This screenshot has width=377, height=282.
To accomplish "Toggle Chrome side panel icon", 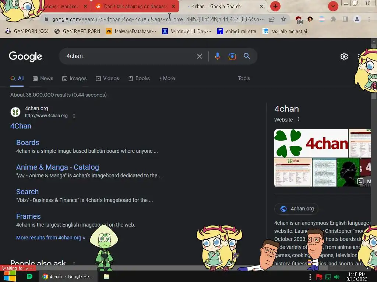I will tap(345, 19).
